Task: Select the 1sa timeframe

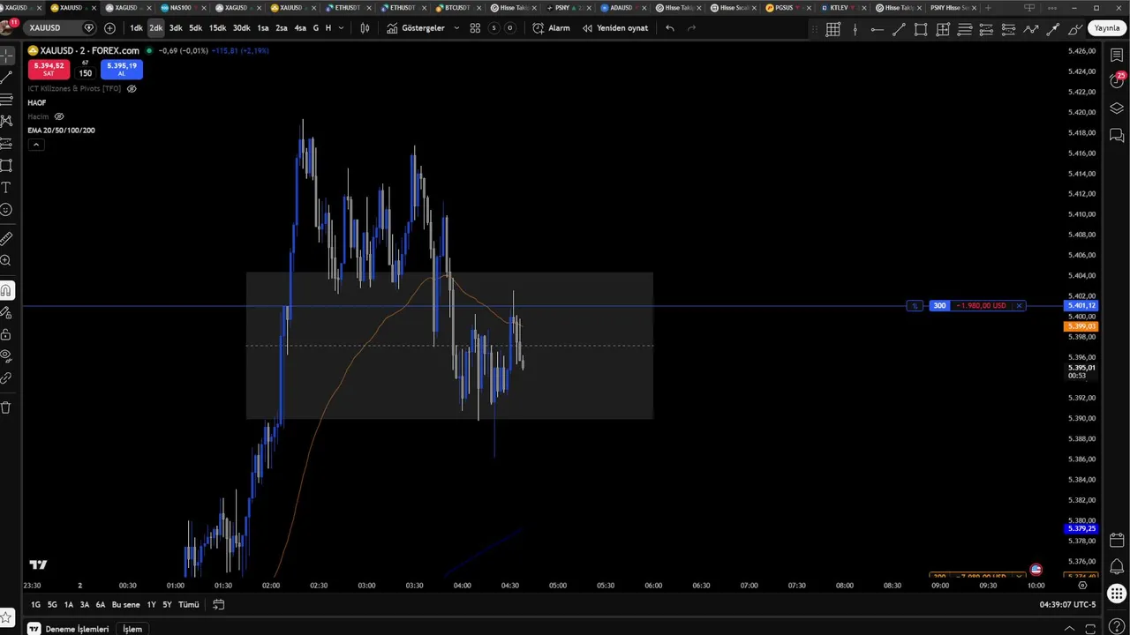Action: click(263, 28)
